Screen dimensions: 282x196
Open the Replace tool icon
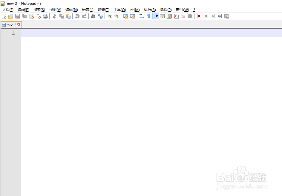(100, 16)
